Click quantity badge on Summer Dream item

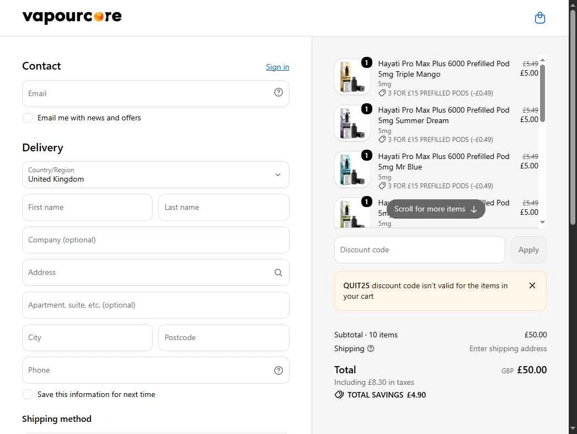click(366, 109)
